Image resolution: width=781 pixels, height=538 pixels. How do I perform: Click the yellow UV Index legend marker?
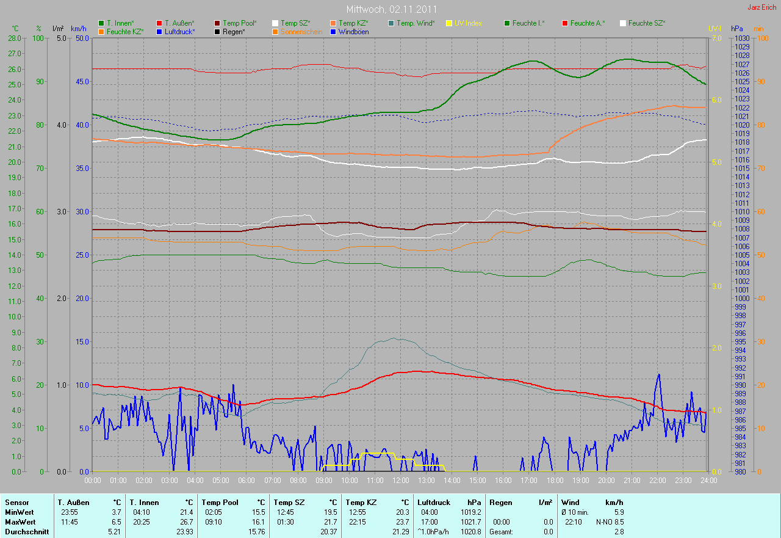pos(449,23)
